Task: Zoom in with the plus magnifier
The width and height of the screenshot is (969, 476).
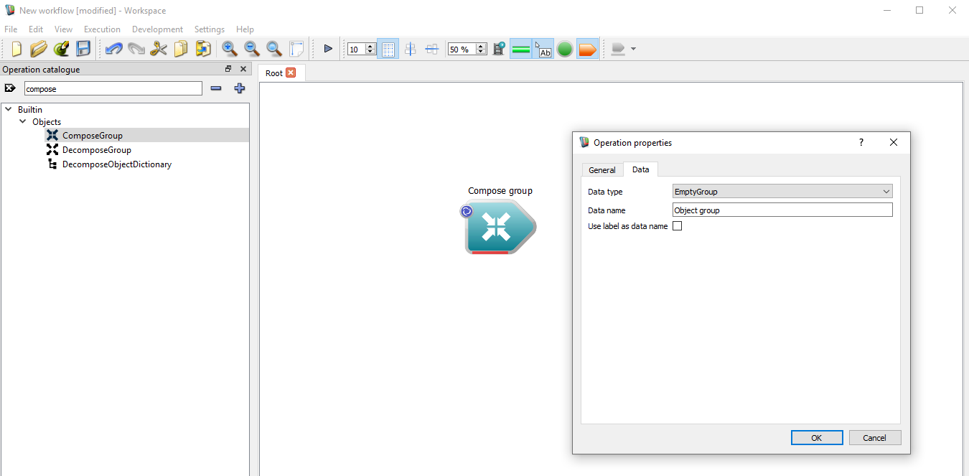Action: click(x=230, y=49)
